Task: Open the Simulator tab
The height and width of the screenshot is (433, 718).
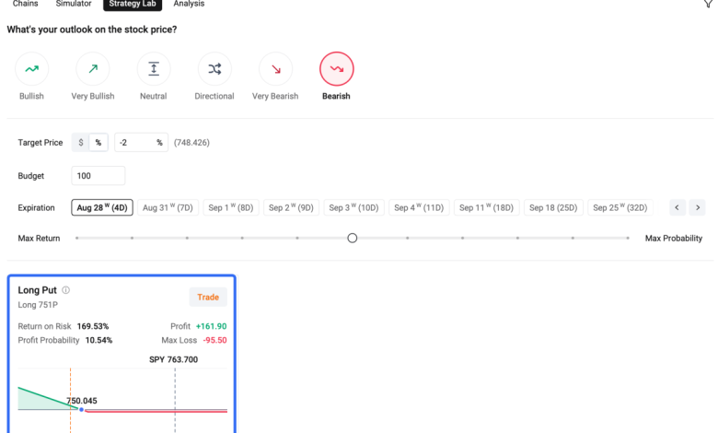Action: tap(74, 4)
